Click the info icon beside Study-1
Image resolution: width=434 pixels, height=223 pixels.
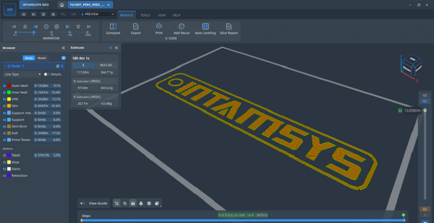tap(62, 66)
